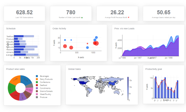
Task: Click the small red bubble in Order Activity
Action: 87,44
